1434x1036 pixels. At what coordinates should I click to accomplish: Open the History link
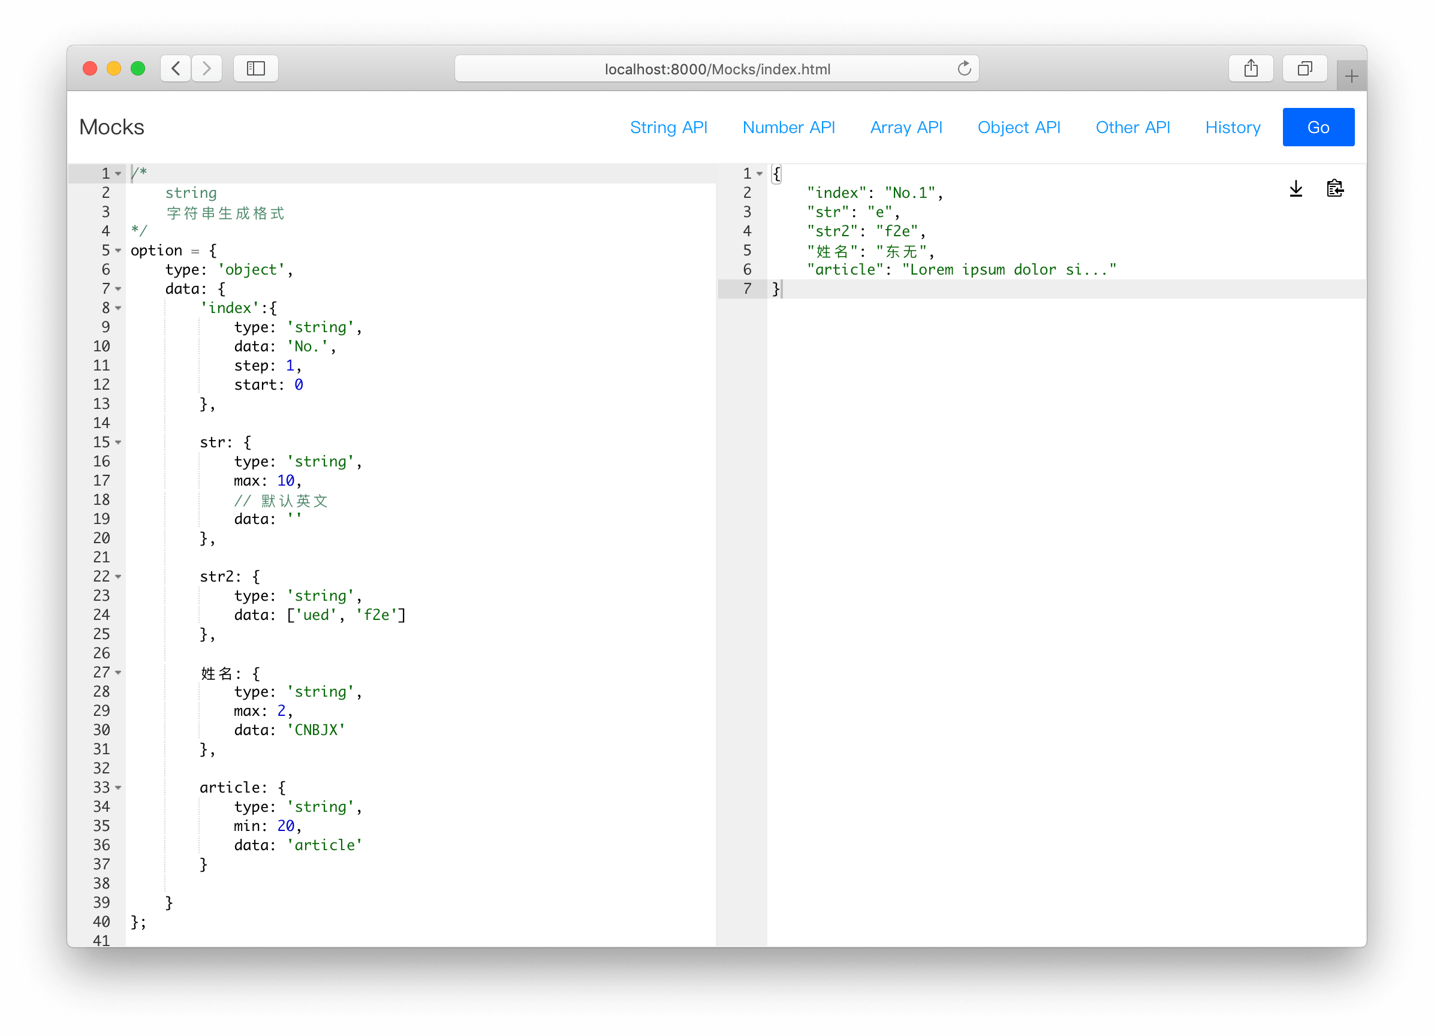[1233, 127]
